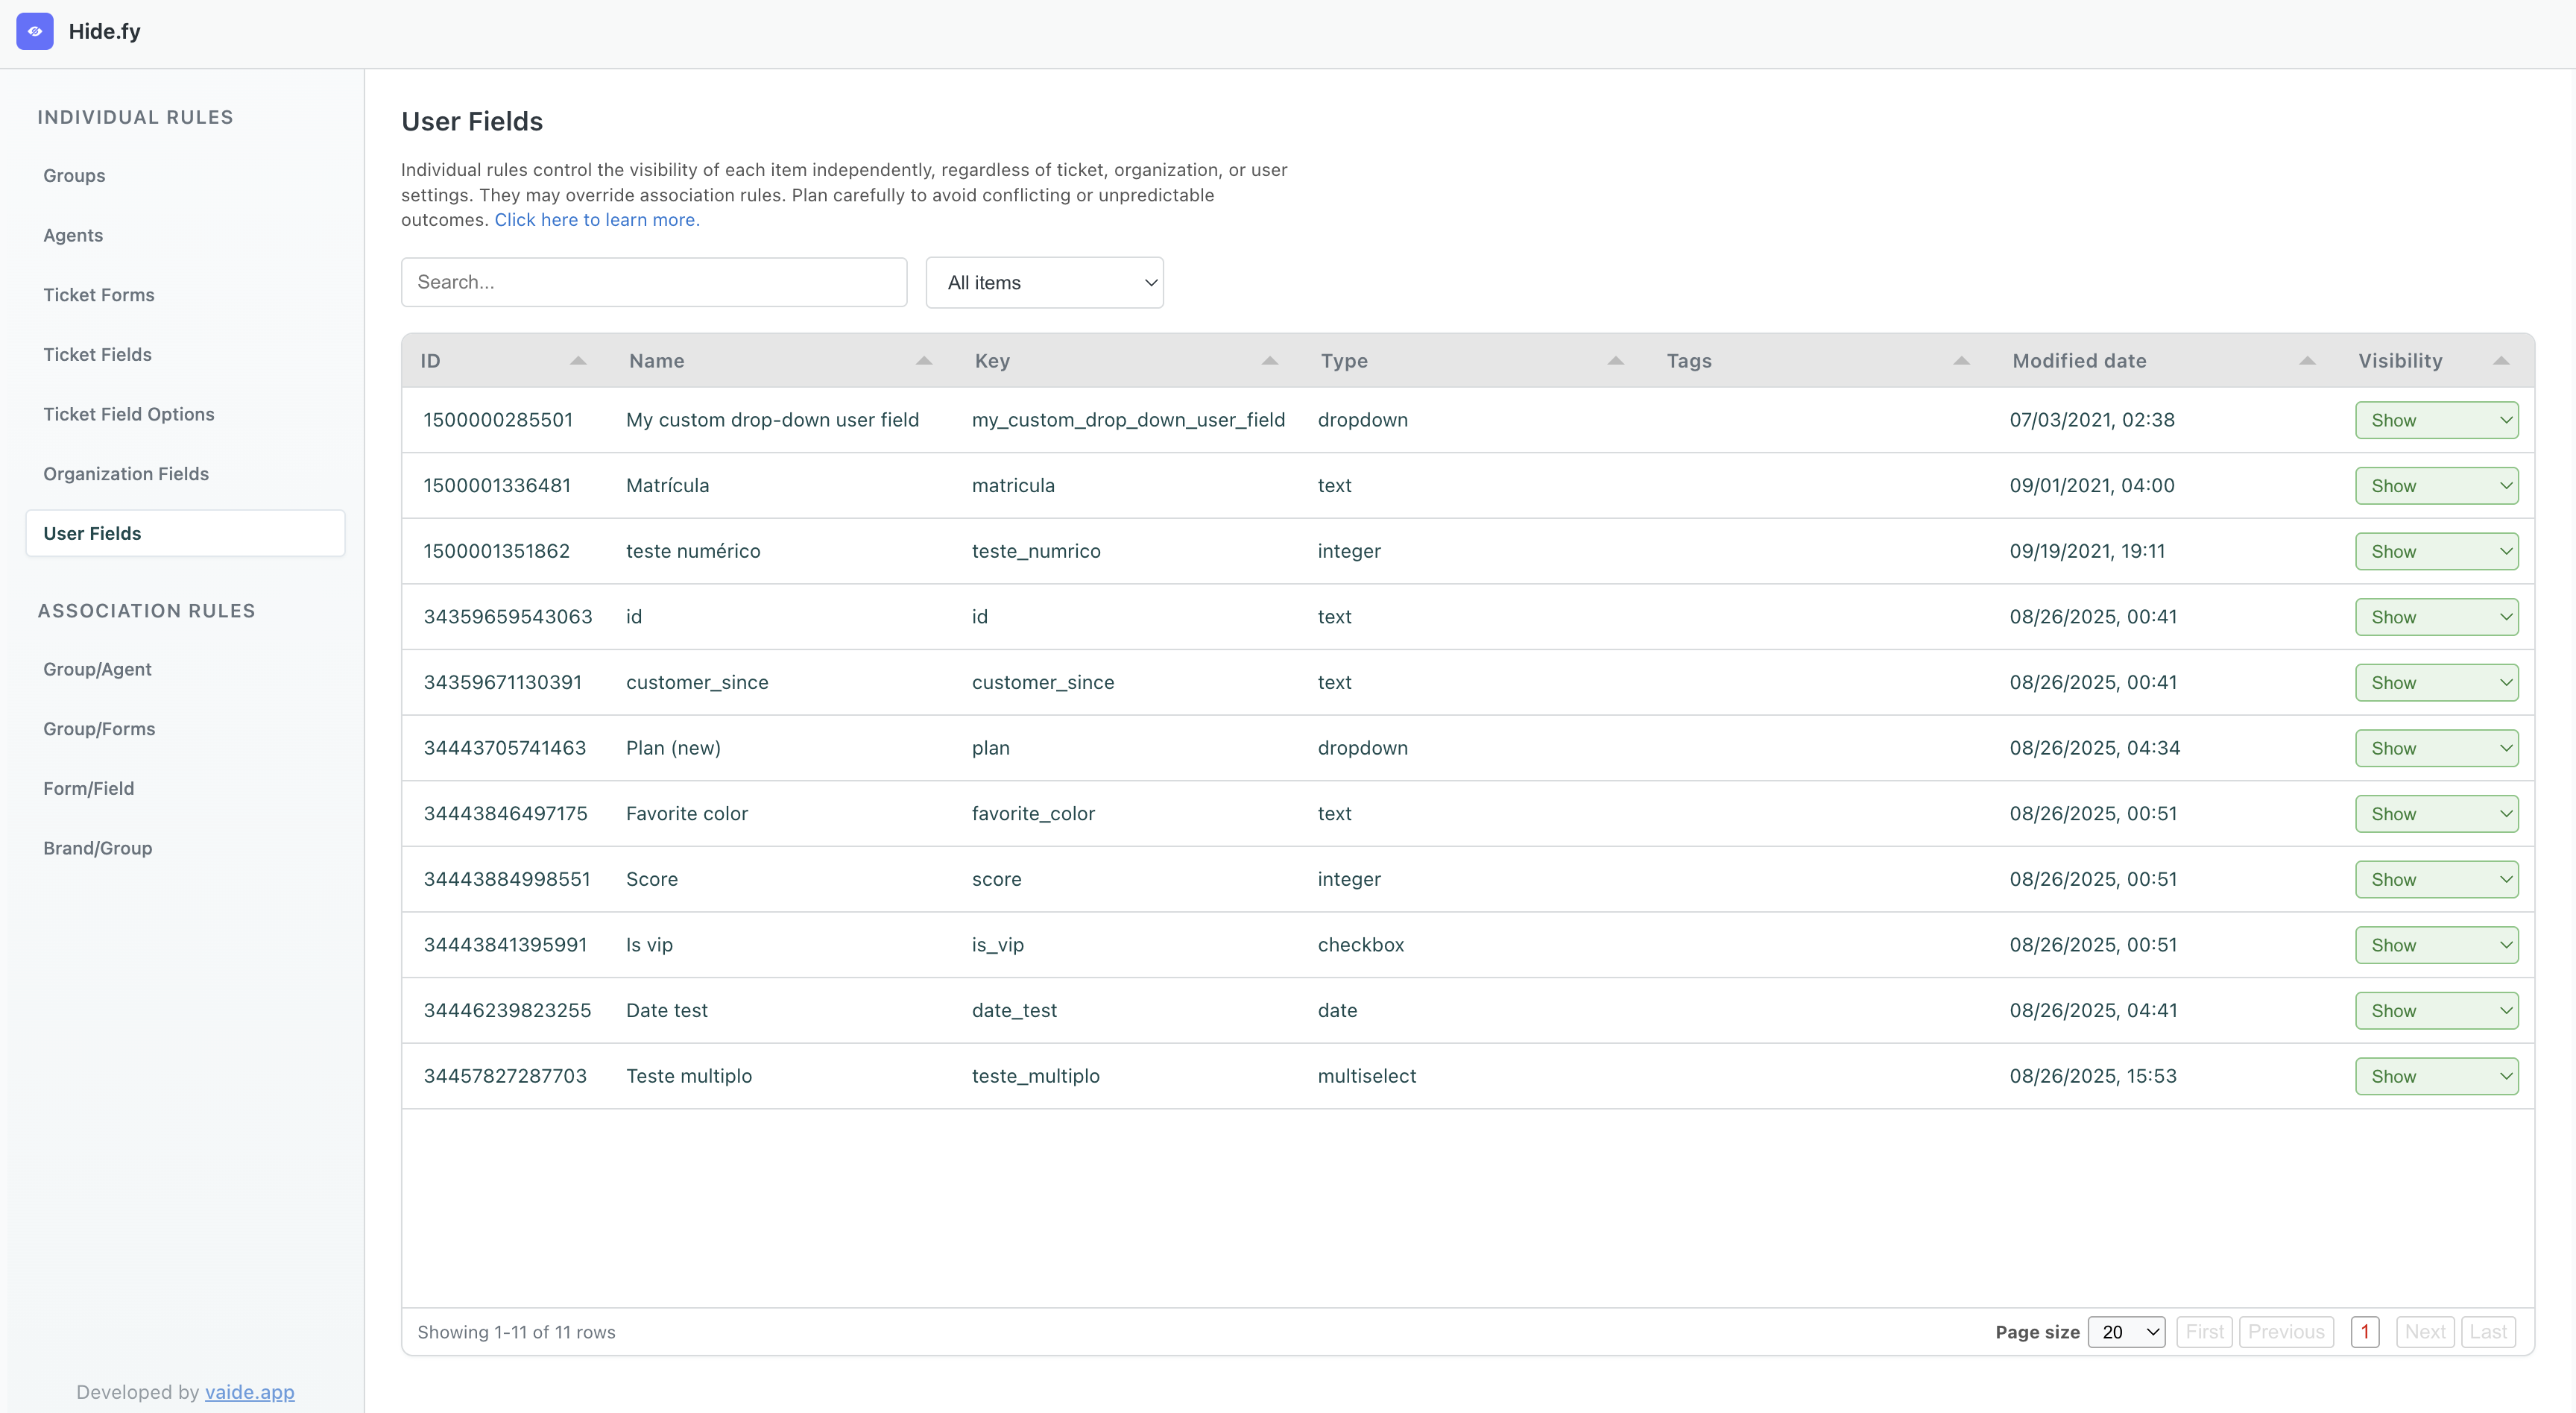Sort by Tags column arrow icon
The height and width of the screenshot is (1413, 2576).
[x=1962, y=361]
